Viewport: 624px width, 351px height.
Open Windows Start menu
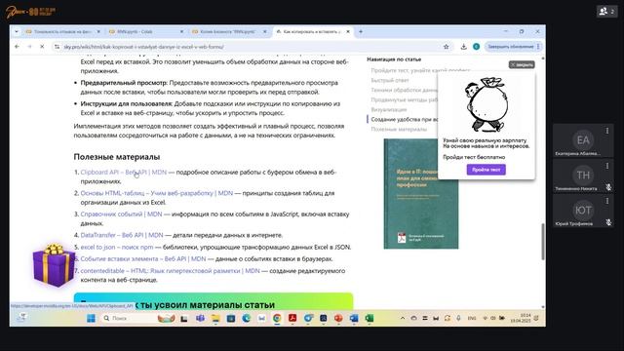[x=91, y=318]
